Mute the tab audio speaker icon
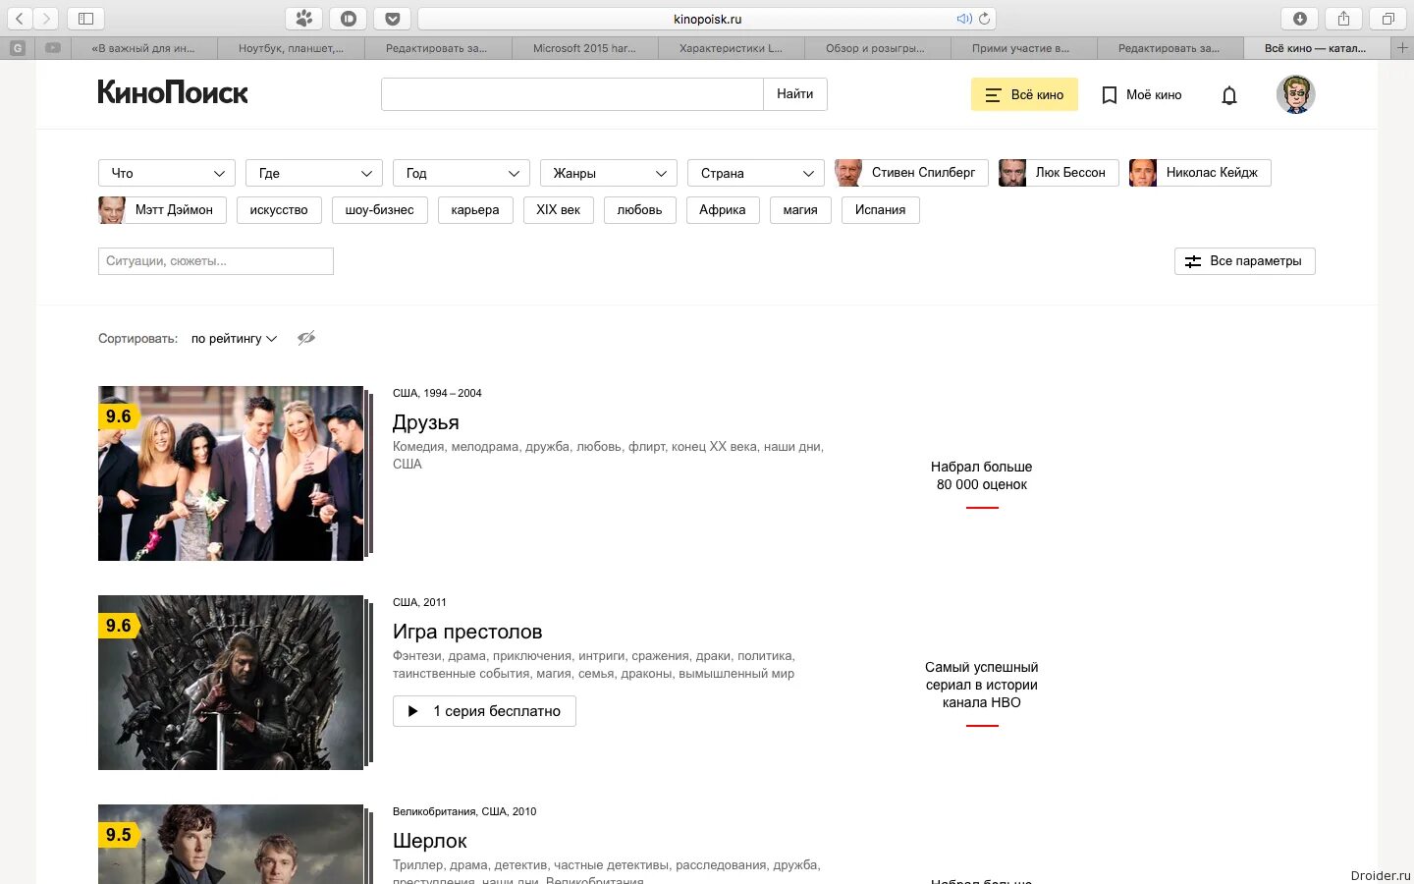Image resolution: width=1414 pixels, height=884 pixels. tap(963, 19)
